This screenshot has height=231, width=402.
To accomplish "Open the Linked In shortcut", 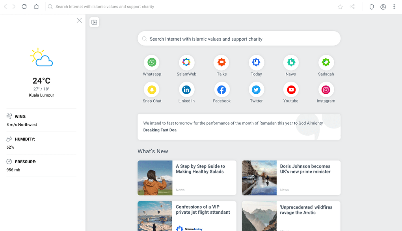I will click(186, 90).
